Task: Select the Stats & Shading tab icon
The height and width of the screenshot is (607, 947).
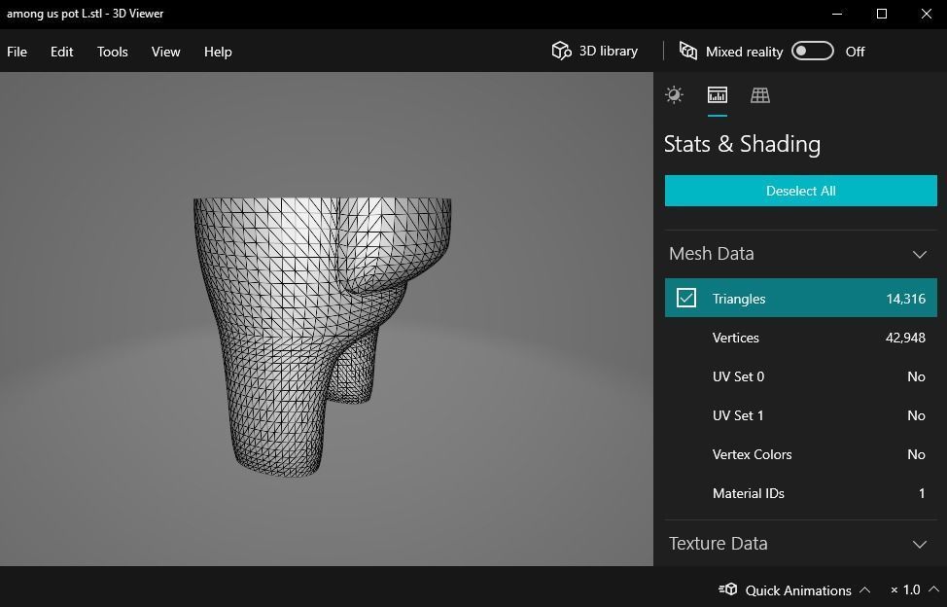Action: (718, 94)
